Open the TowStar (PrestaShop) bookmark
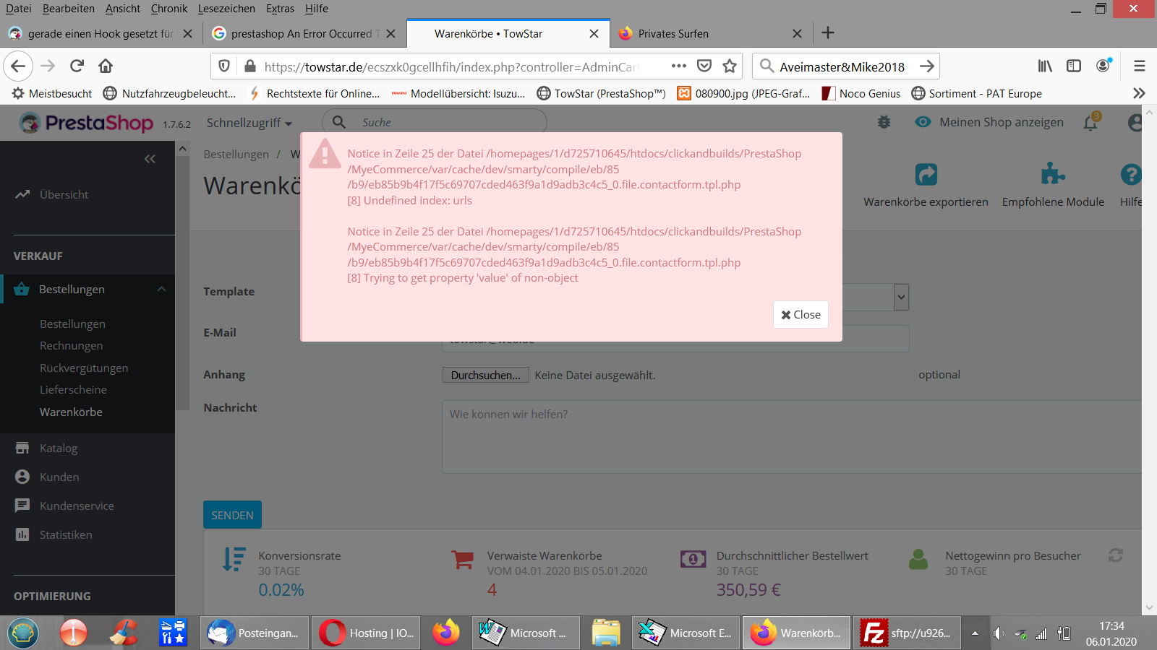The width and height of the screenshot is (1157, 650). click(601, 93)
